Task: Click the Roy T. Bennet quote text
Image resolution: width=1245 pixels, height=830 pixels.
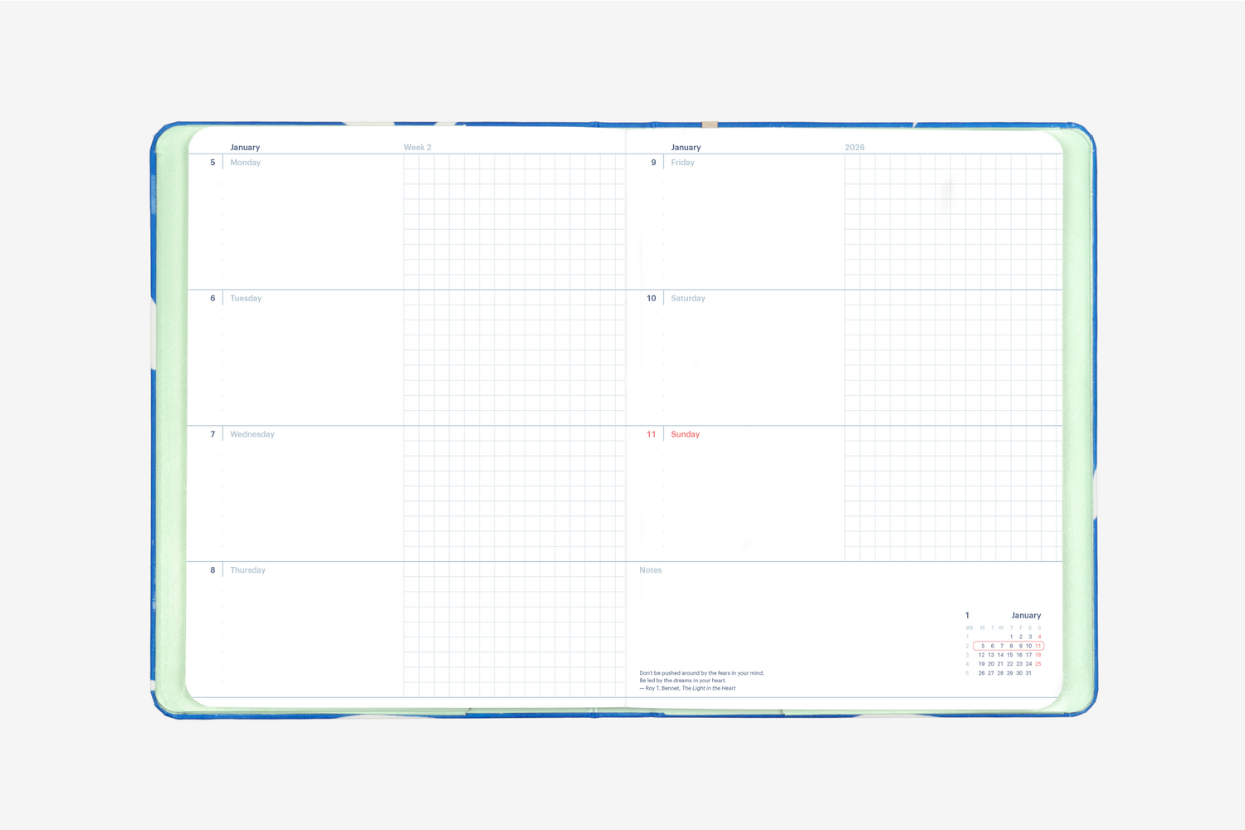Action: pos(701,681)
